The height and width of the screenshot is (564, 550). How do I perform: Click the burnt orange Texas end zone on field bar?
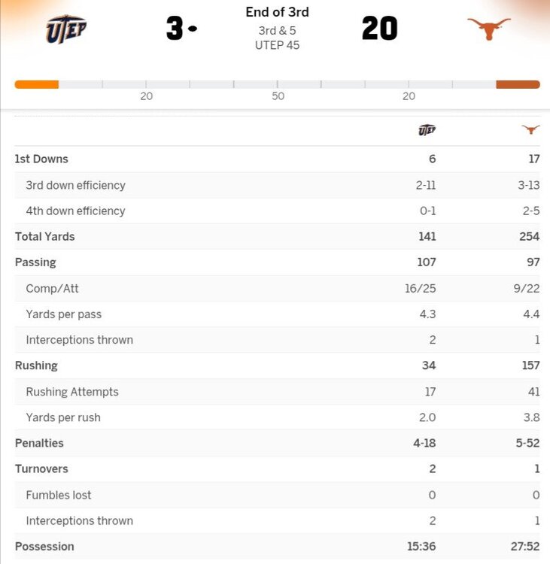coord(518,84)
